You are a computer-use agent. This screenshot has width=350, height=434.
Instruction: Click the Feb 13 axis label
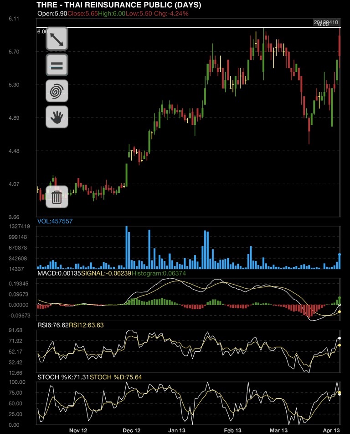pyautogui.click(x=232, y=430)
